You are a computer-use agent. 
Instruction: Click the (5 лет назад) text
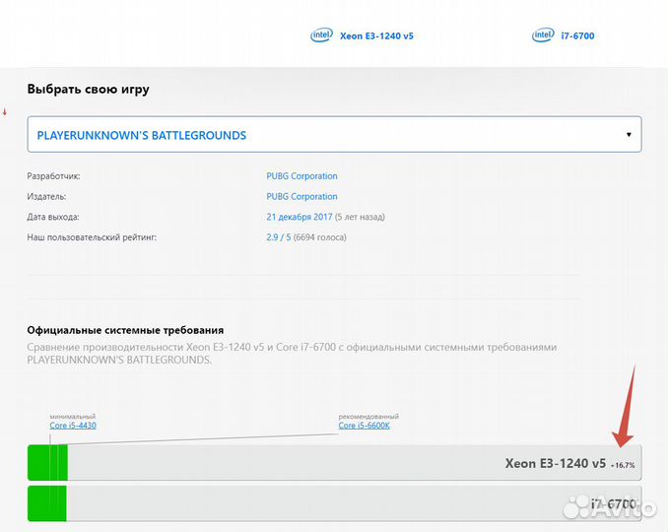click(360, 217)
